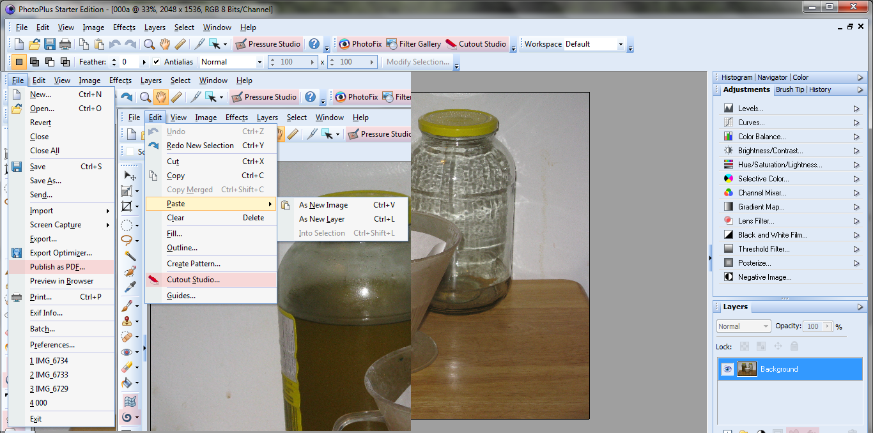873x433 pixels.
Task: Open the Screen Capture submenu in File menu
Action: click(61, 225)
